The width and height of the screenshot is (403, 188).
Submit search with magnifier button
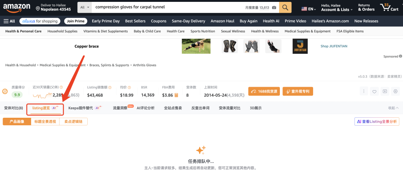coord(285,7)
